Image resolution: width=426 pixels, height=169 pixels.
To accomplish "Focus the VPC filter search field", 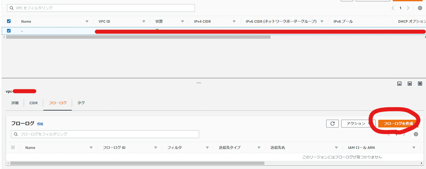I will point(101,8).
